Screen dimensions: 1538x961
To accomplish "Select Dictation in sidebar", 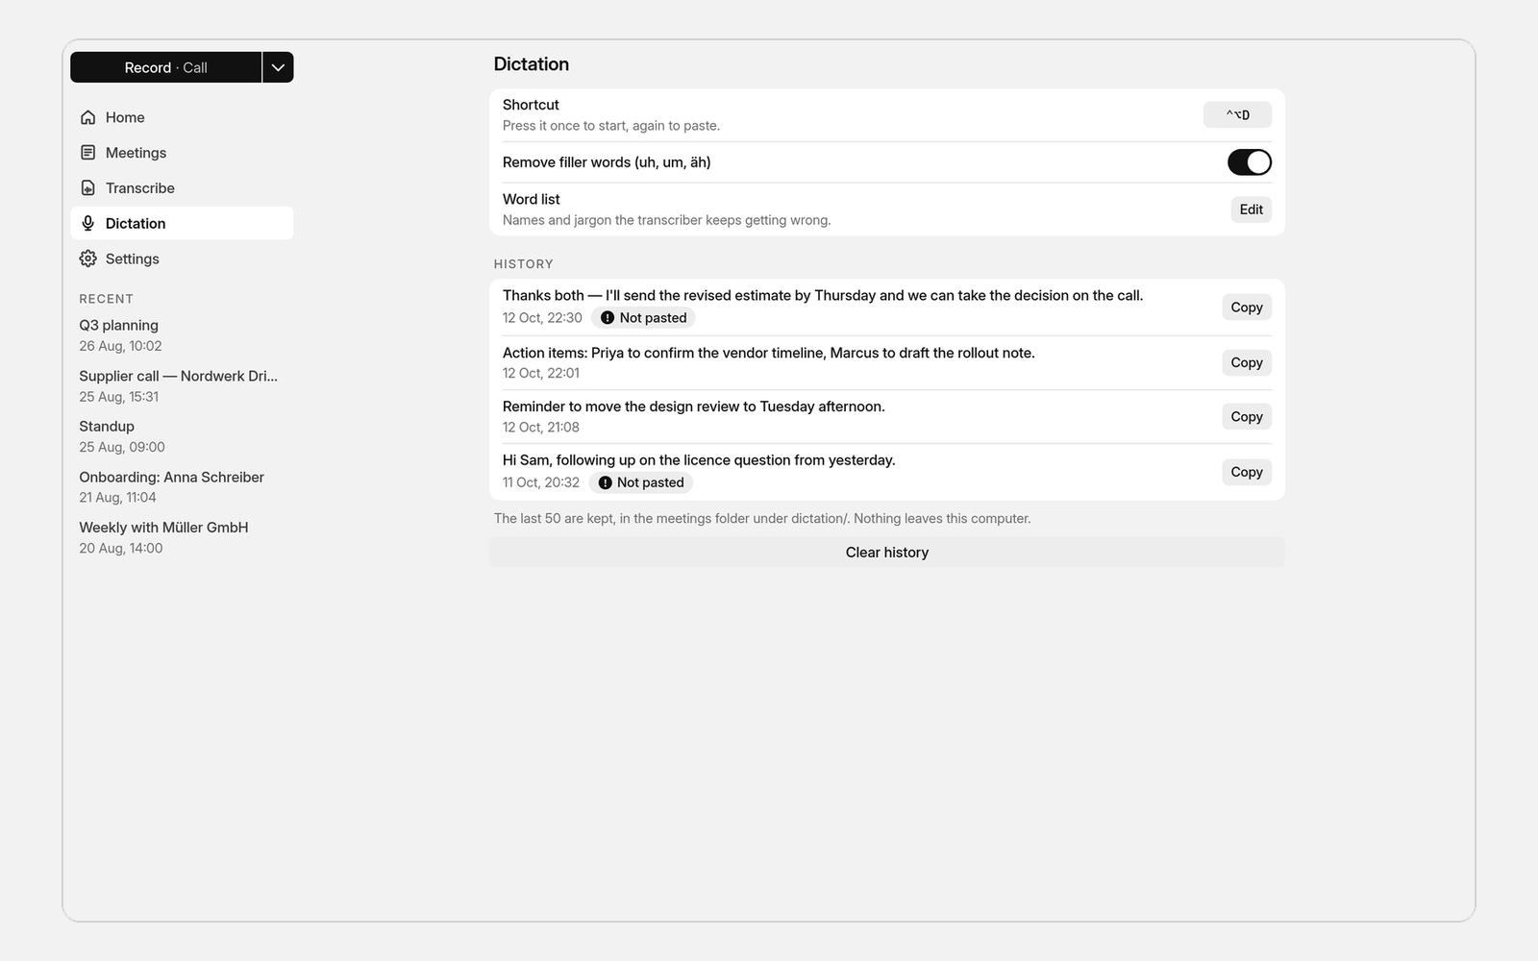I will click(182, 223).
